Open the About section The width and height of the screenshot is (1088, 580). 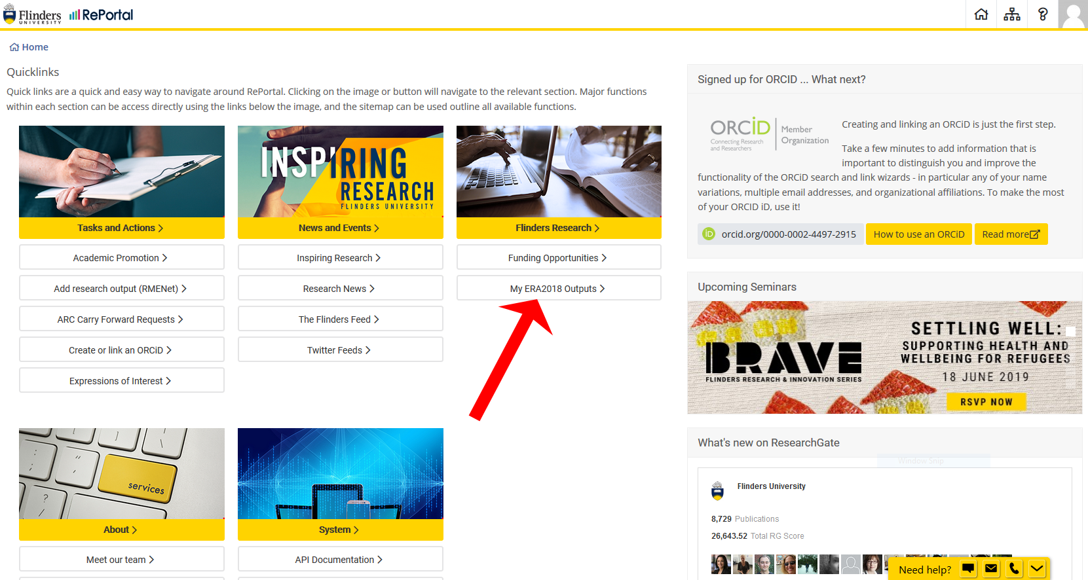121,530
